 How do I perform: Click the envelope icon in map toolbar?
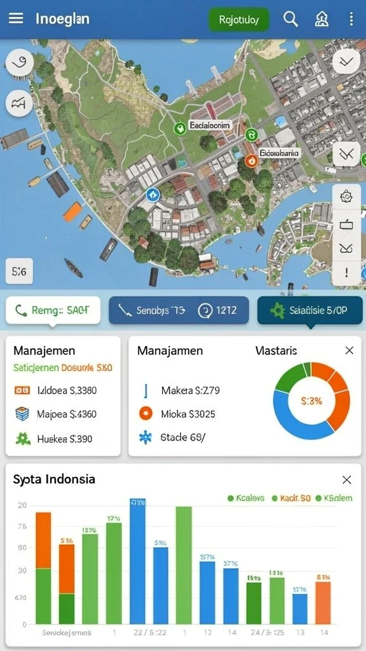(346, 249)
